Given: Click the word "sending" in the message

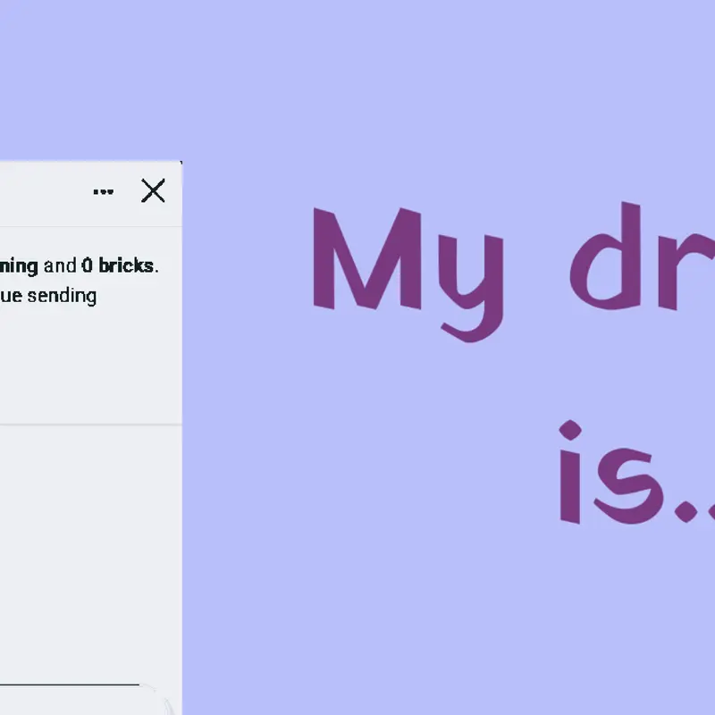Looking at the screenshot, I should [62, 297].
